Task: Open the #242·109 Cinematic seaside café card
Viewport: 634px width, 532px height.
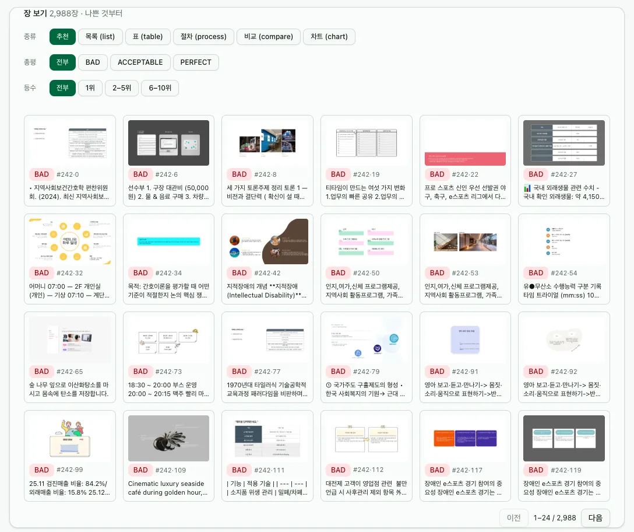Action: pyautogui.click(x=168, y=456)
